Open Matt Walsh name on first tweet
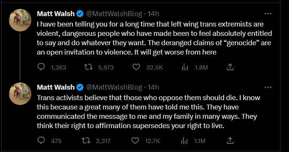This screenshot has width=289, height=152. 55,14
